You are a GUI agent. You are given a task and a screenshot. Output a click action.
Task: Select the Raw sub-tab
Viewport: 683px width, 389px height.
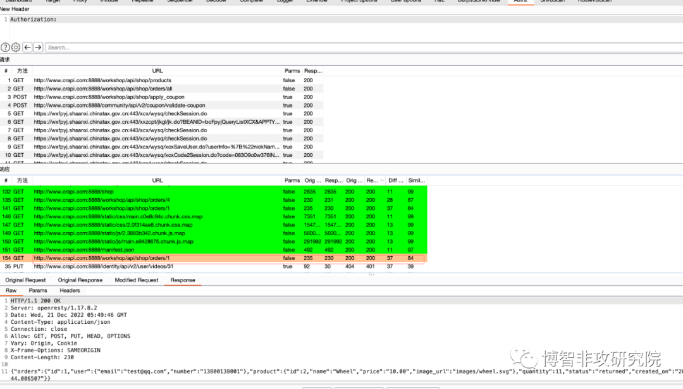click(x=11, y=290)
